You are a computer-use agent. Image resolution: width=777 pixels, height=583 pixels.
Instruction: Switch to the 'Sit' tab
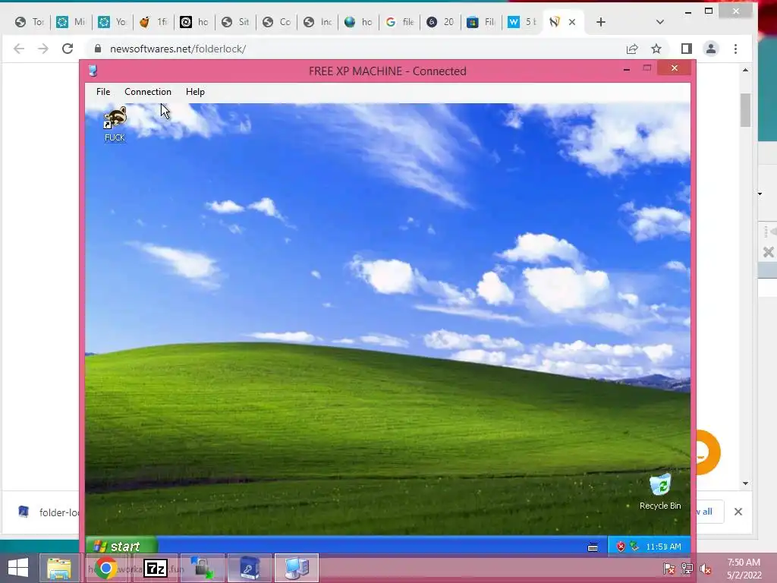[235, 22]
